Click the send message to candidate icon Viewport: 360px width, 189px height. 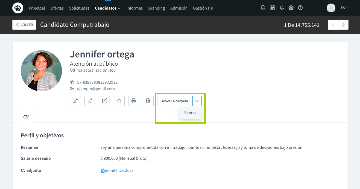(x=75, y=101)
